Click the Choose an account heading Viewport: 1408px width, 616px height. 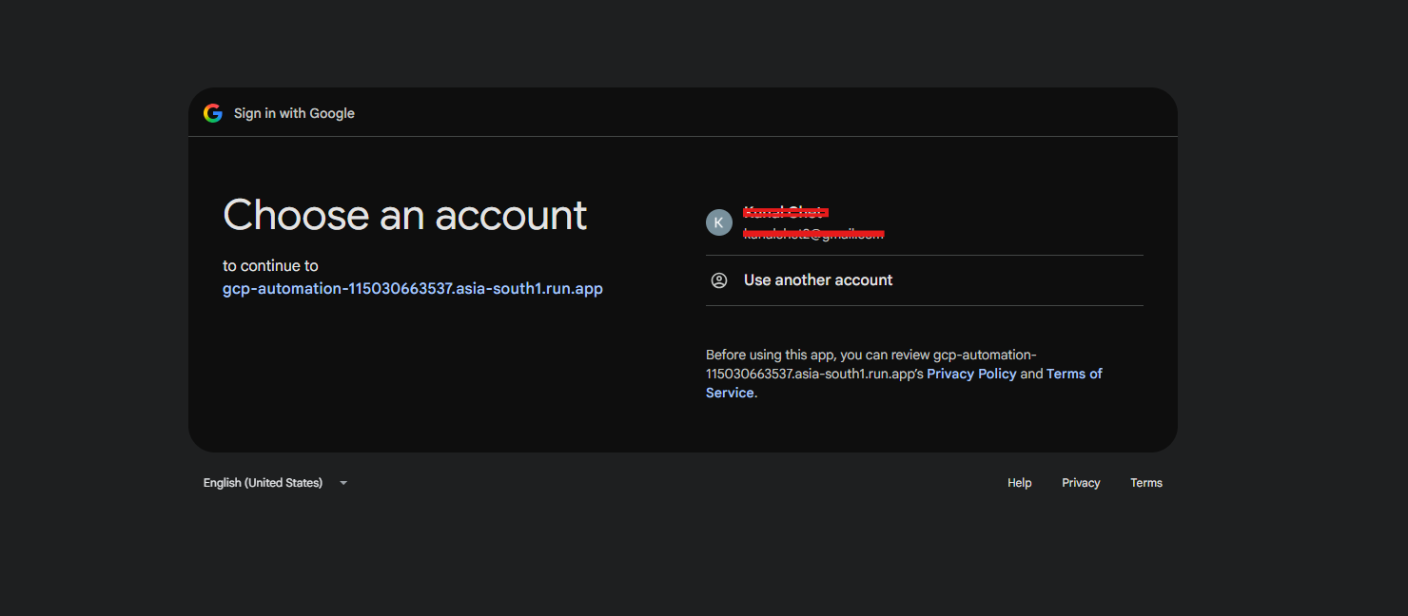[x=405, y=215]
